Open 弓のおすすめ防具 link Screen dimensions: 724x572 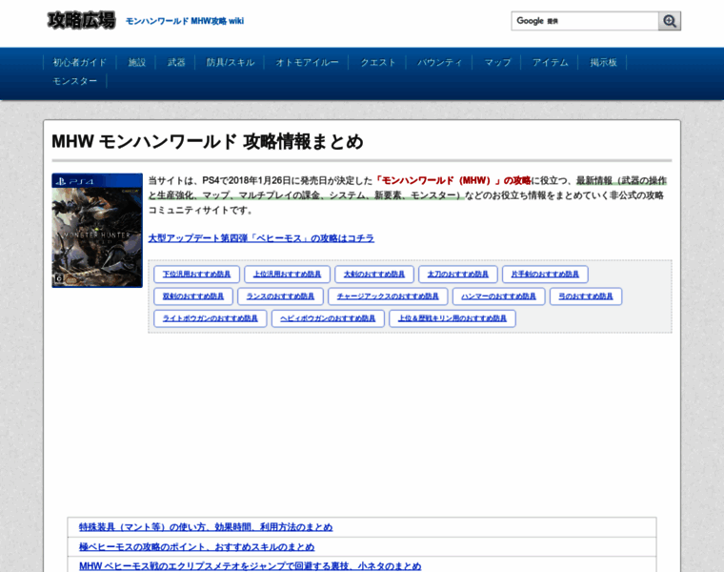[x=586, y=296]
